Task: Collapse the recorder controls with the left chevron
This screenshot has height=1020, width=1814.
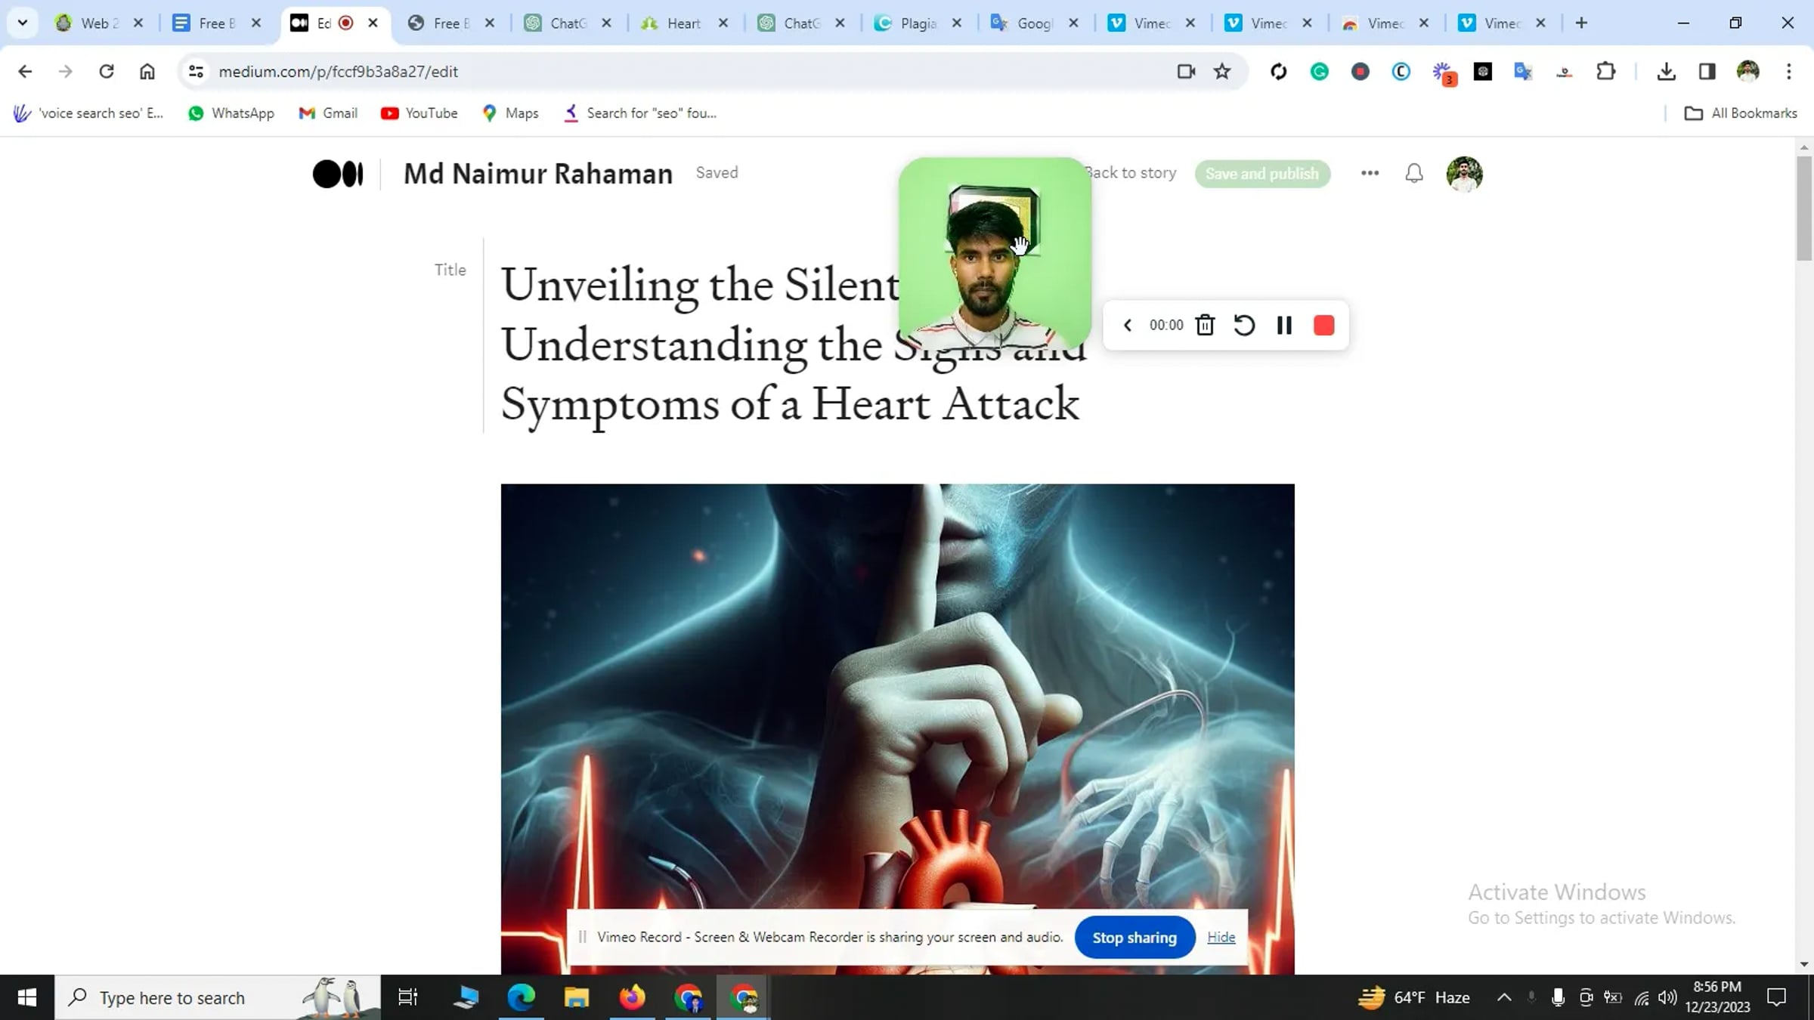Action: (1127, 325)
